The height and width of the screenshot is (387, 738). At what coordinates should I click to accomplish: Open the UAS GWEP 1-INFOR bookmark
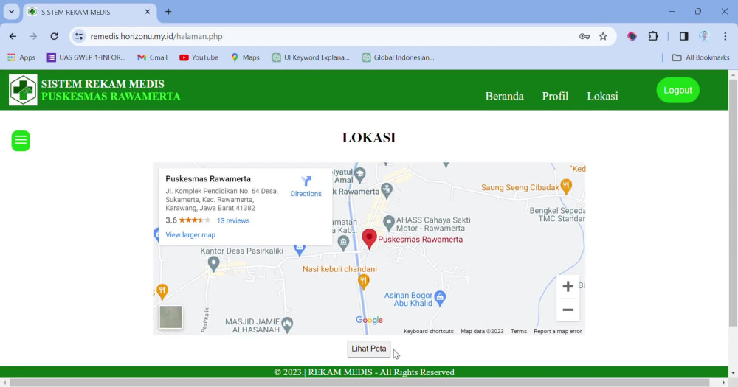click(x=86, y=57)
